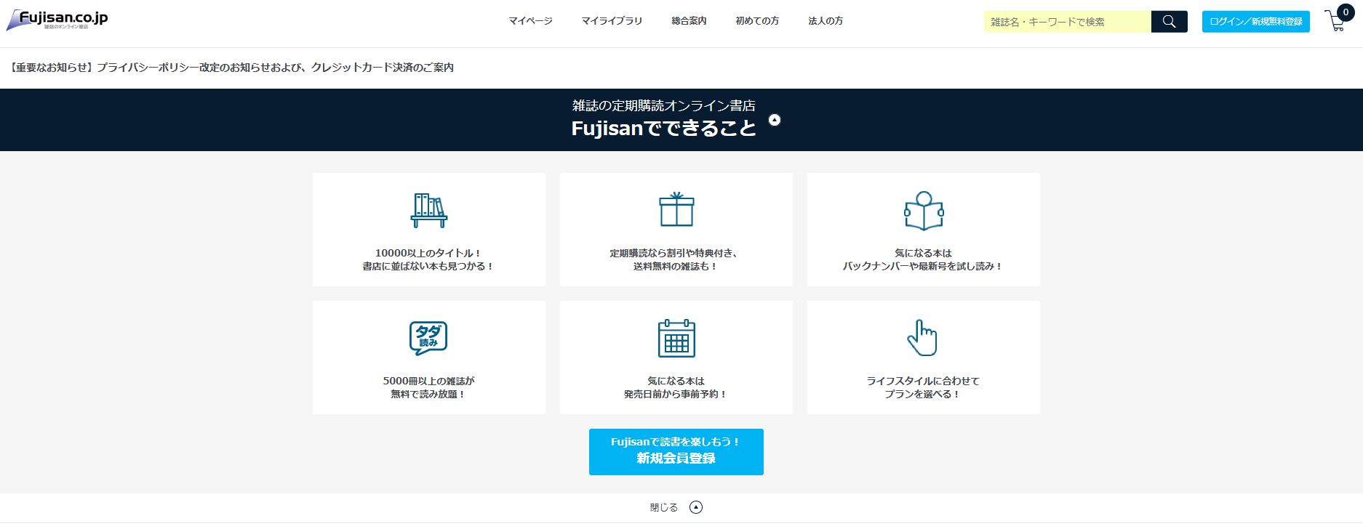
Task: Click the person reading book icon
Action: coord(924,211)
